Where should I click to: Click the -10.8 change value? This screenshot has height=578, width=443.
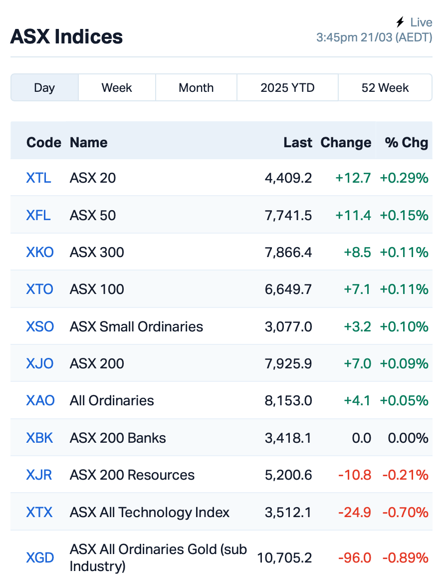[x=355, y=475]
